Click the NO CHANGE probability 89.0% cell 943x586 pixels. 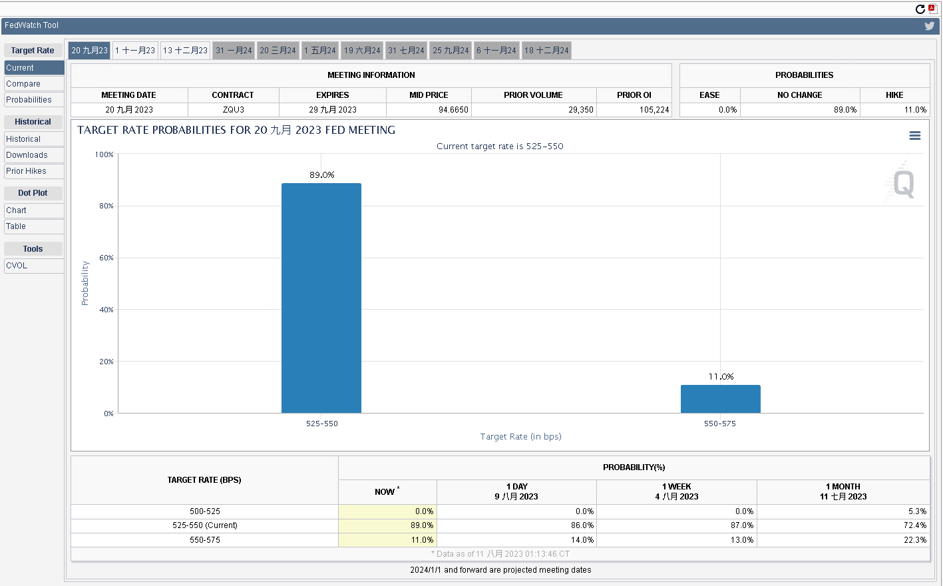pyautogui.click(x=800, y=110)
